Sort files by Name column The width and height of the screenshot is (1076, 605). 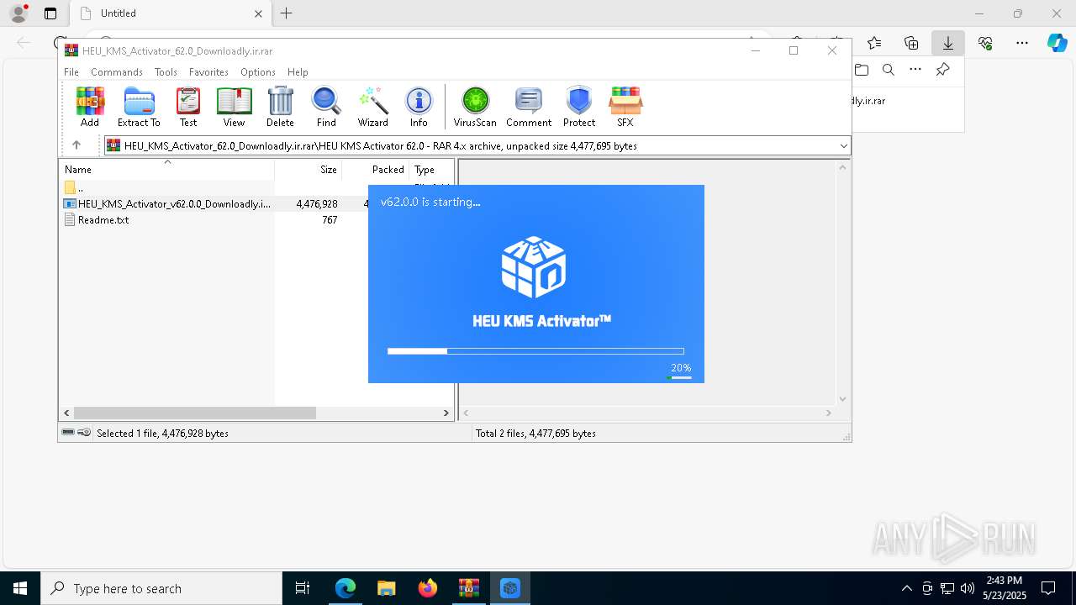click(166, 169)
